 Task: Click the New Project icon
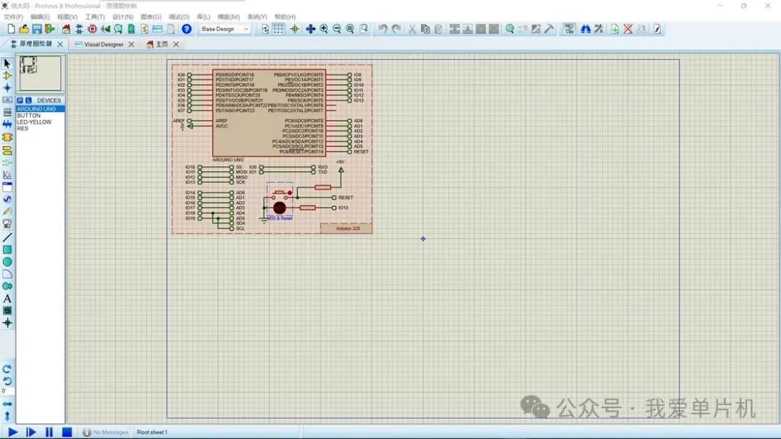point(11,29)
